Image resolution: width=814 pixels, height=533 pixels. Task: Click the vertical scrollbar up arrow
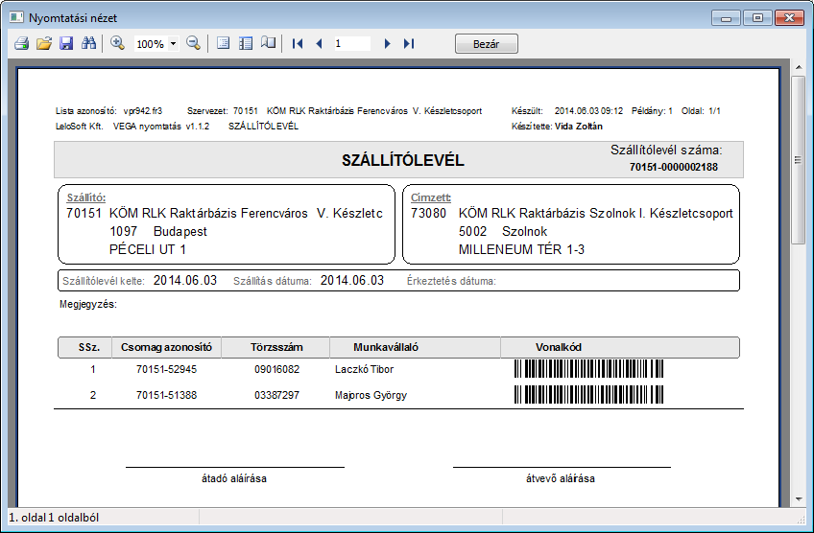click(x=799, y=67)
